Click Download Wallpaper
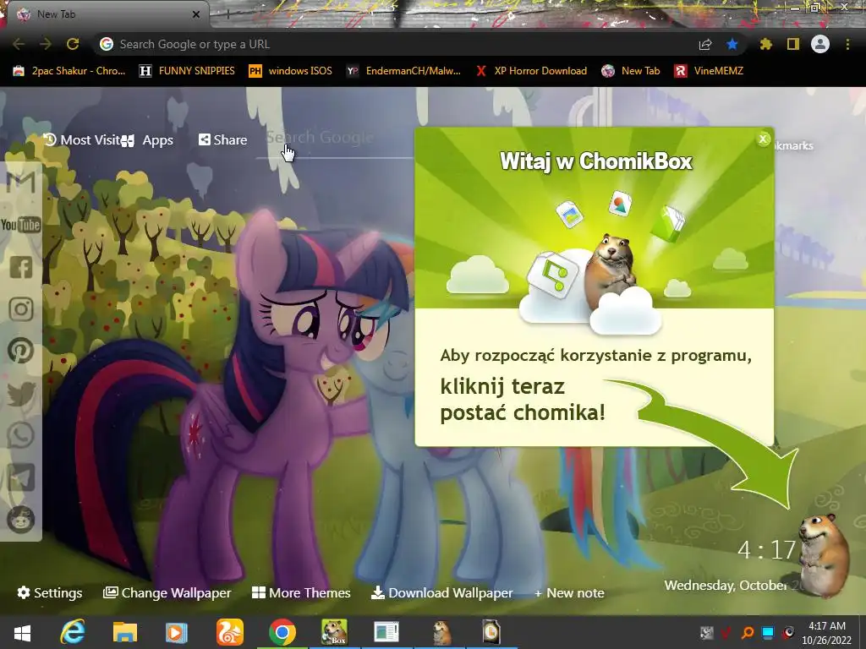 (441, 592)
